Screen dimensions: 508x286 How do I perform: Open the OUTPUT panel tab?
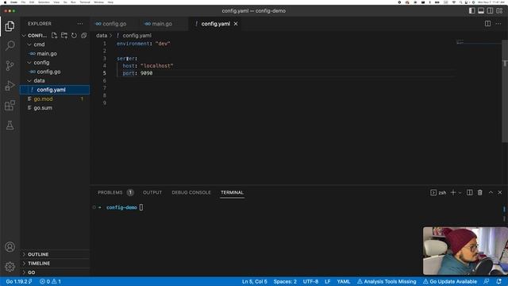coord(152,192)
